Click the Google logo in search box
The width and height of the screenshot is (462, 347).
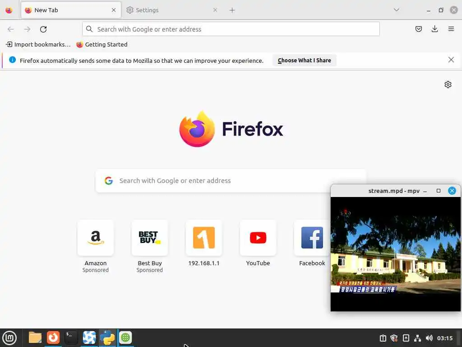[109, 181]
